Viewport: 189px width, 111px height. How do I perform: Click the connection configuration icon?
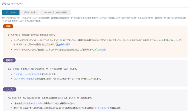point(58,44)
